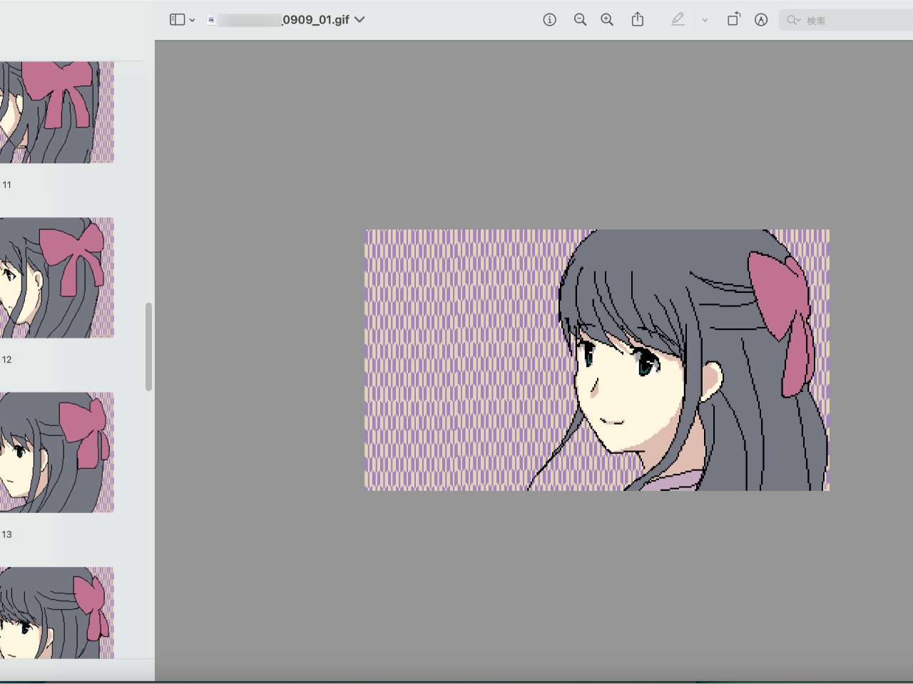Zoom out of the image
The width and height of the screenshot is (913, 684).
pyautogui.click(x=580, y=20)
